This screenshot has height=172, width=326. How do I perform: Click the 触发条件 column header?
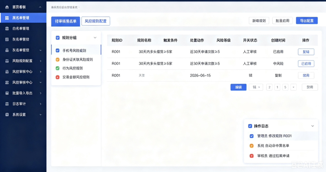point(170,40)
